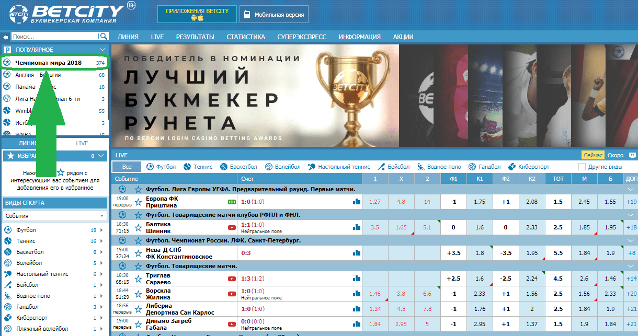The image size is (638, 336).
Task: Add Европа ФК – Приштина match to favorites
Action: [x=139, y=202]
